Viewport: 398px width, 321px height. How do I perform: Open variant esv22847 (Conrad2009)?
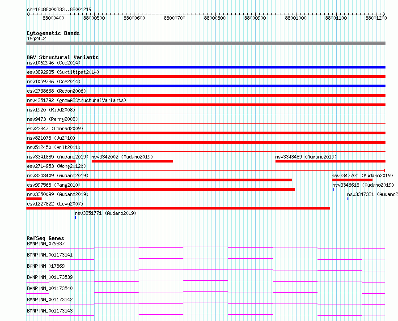55,128
